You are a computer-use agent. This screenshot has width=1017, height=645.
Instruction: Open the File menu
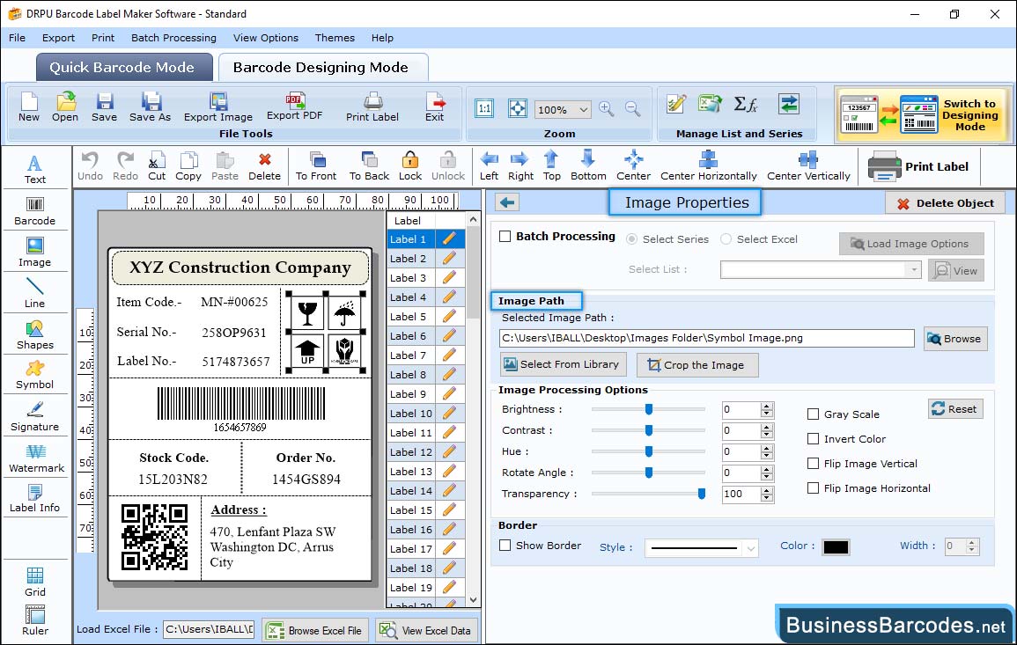pos(17,38)
